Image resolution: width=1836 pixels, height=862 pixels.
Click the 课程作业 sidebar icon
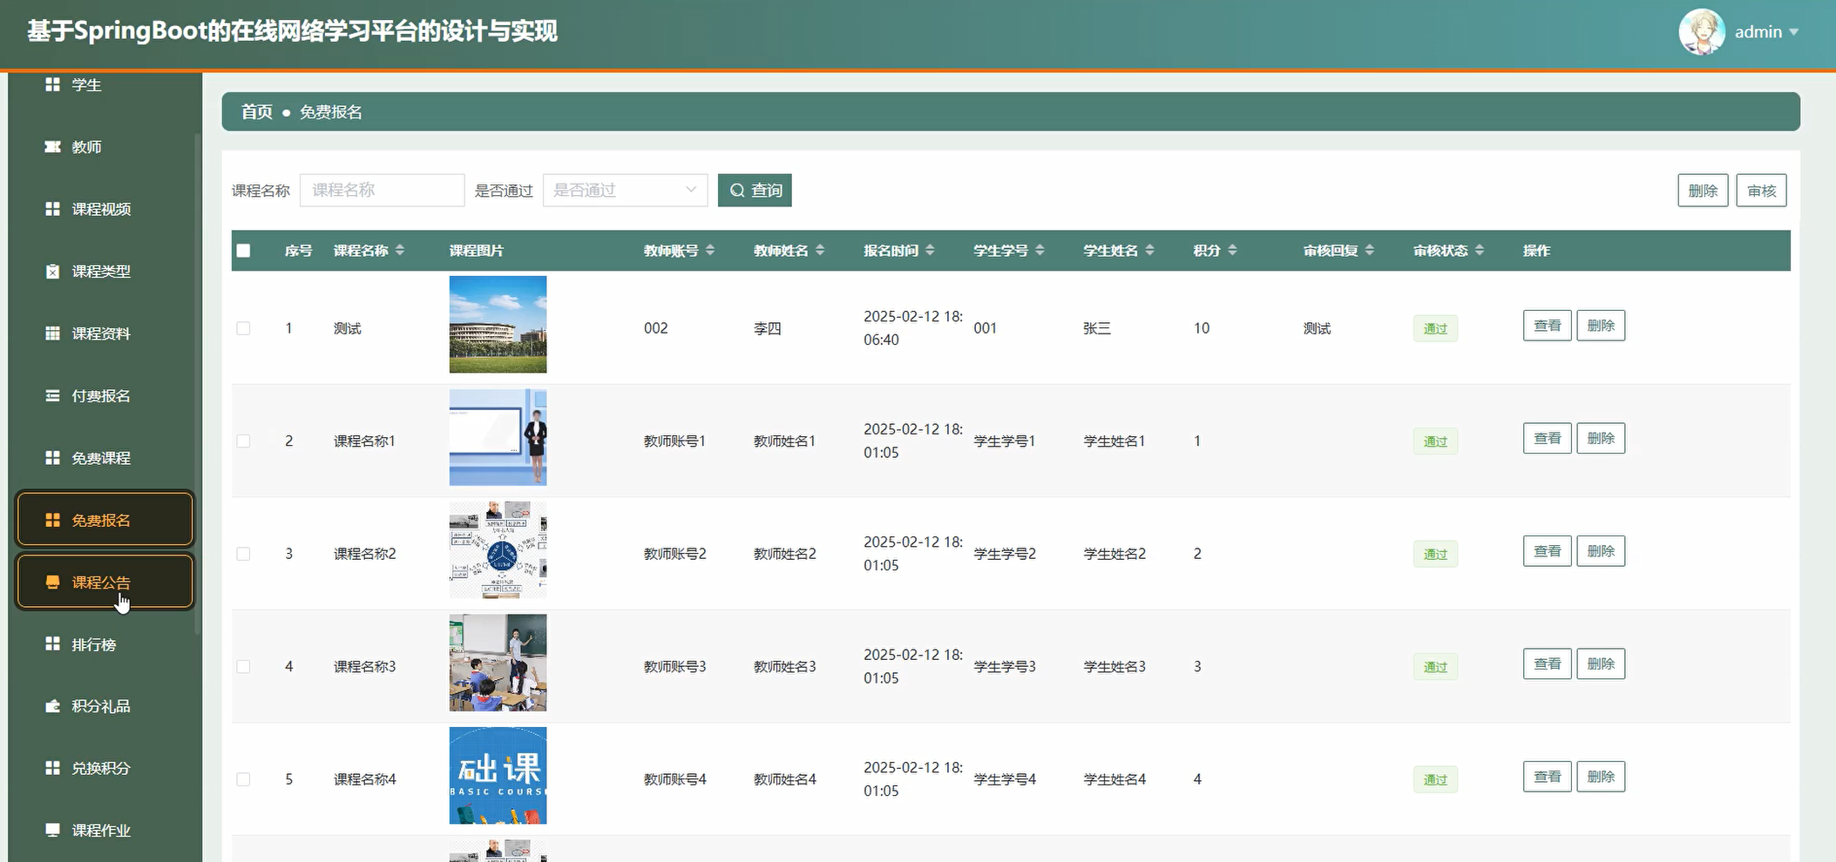click(x=52, y=830)
